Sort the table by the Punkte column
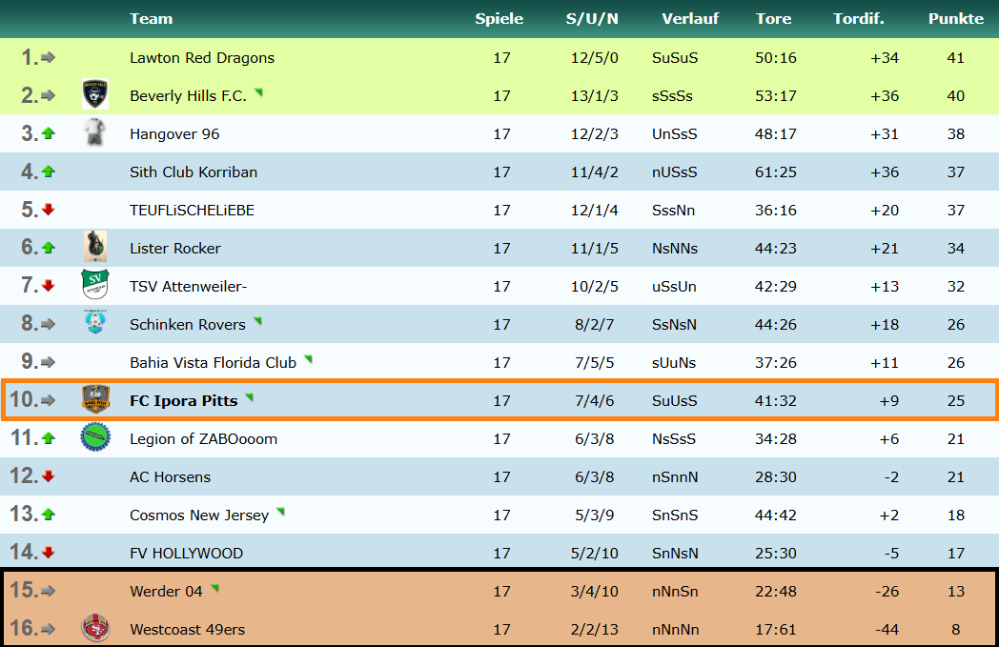Screen dimensions: 999x647 point(955,18)
